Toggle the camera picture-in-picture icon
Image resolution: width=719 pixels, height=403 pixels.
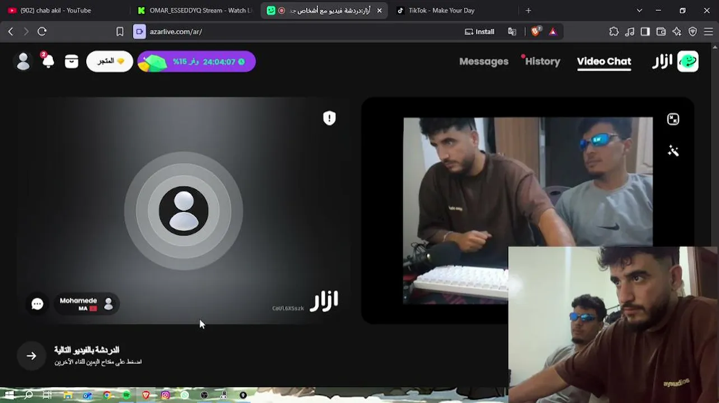click(x=673, y=119)
